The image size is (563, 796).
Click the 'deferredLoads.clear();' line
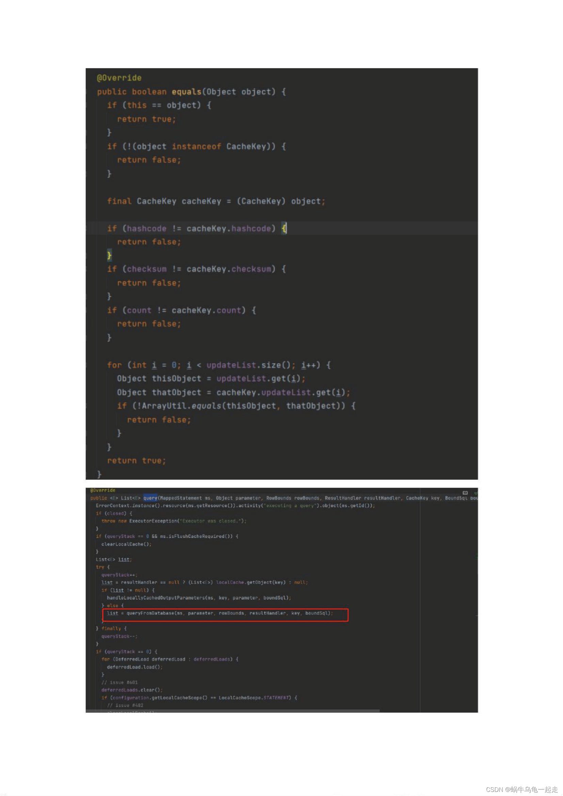(132, 690)
